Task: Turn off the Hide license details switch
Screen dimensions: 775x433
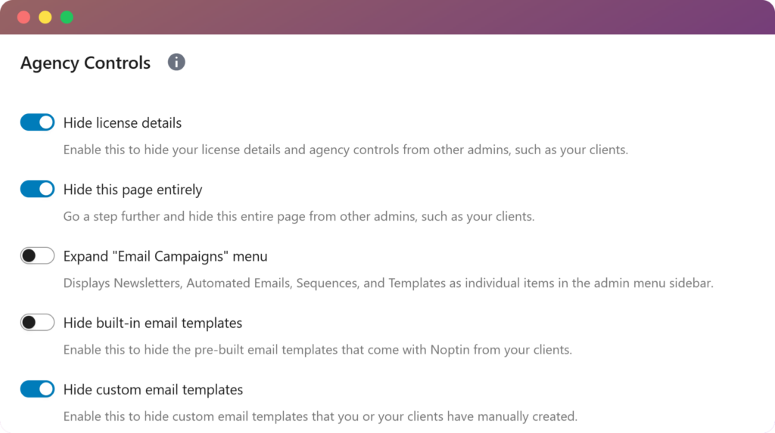Action: (x=37, y=122)
